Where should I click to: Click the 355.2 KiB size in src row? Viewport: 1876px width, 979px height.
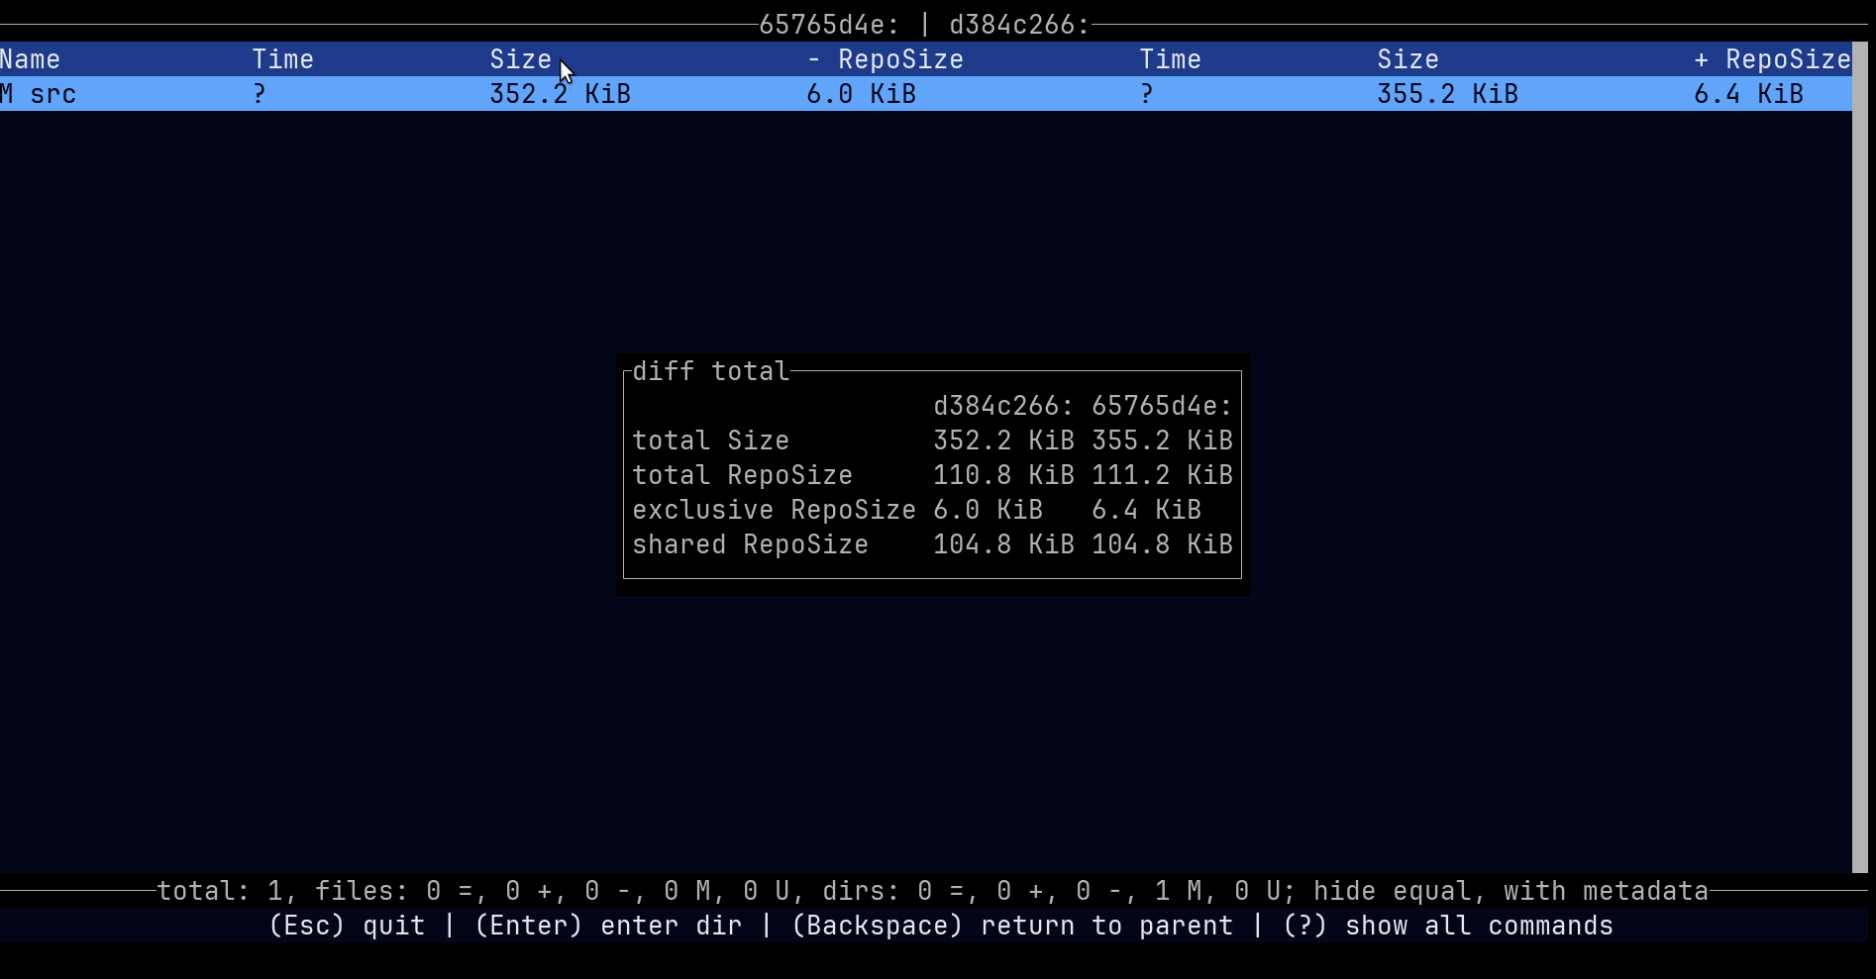1447,94
